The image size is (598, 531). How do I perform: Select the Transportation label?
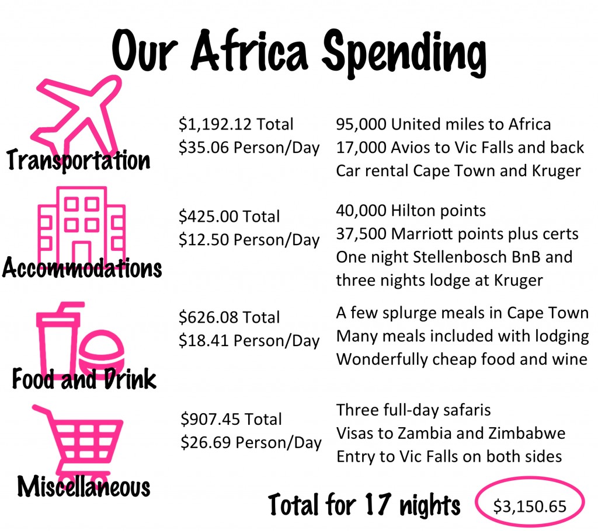[x=78, y=160]
